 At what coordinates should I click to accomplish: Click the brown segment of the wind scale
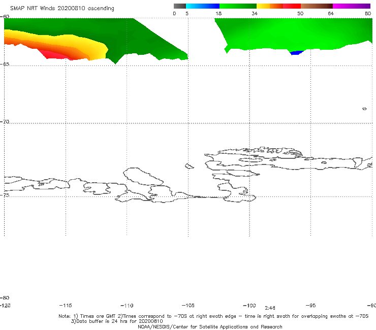317,6
